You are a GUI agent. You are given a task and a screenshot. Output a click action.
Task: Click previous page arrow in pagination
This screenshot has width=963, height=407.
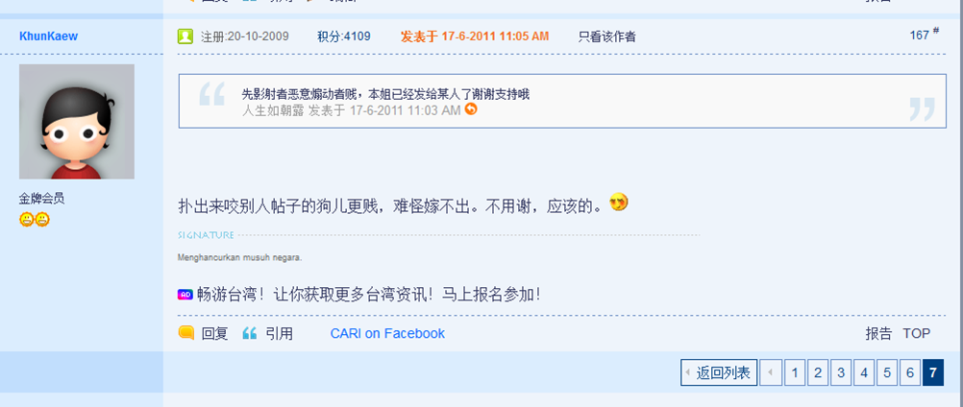771,372
